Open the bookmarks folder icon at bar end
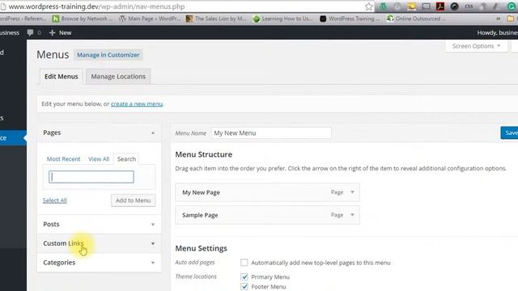 (511, 19)
